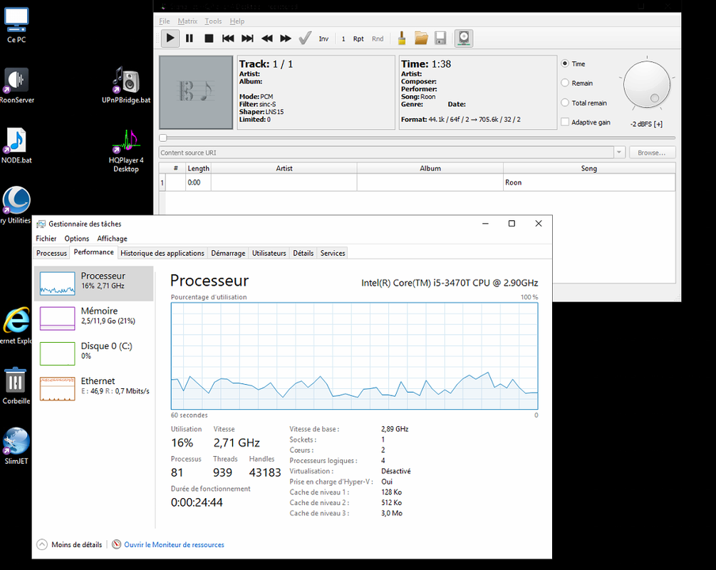The height and width of the screenshot is (570, 716).
Task: Select the Time radio button
Action: pos(565,63)
